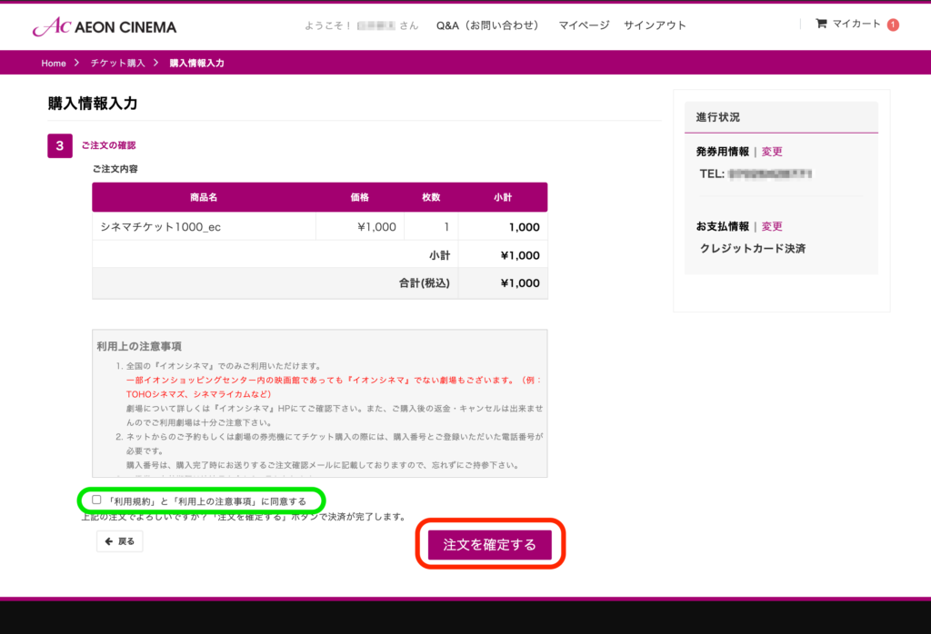Click the お支払情報 label
This screenshot has width=931, height=634.
click(723, 226)
